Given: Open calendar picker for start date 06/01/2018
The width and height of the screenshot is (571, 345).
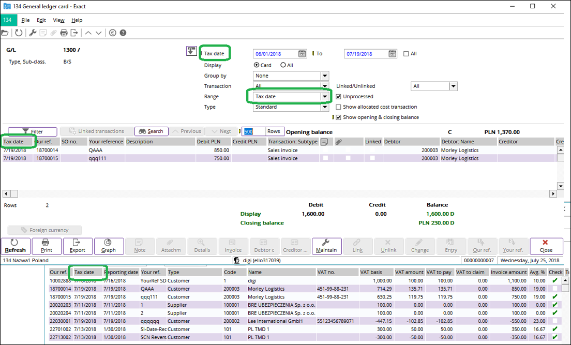Looking at the screenshot, I should [x=302, y=54].
